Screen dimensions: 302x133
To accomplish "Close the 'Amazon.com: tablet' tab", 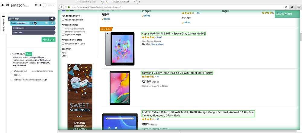I will point(134,2).
